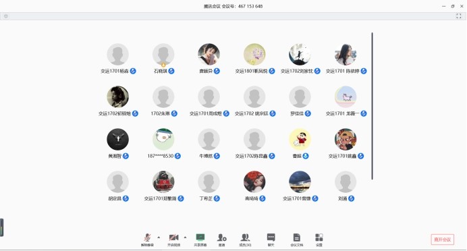Turn on the video camera
The height and width of the screenshot is (251, 467).
click(173, 240)
